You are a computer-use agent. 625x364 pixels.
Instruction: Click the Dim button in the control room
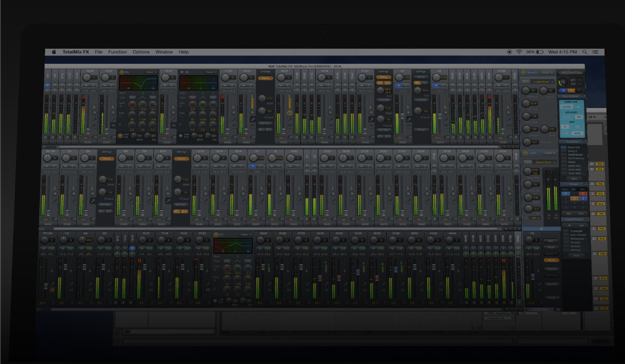point(551,240)
